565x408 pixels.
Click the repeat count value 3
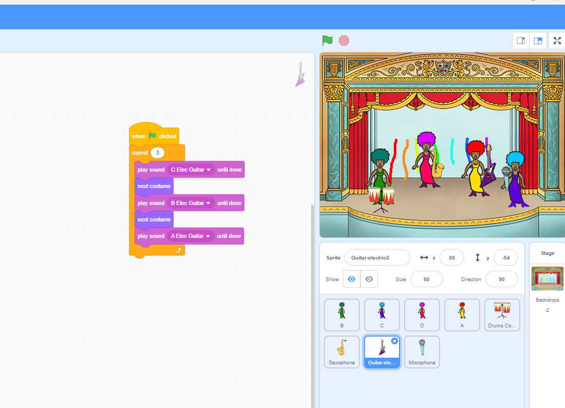157,153
